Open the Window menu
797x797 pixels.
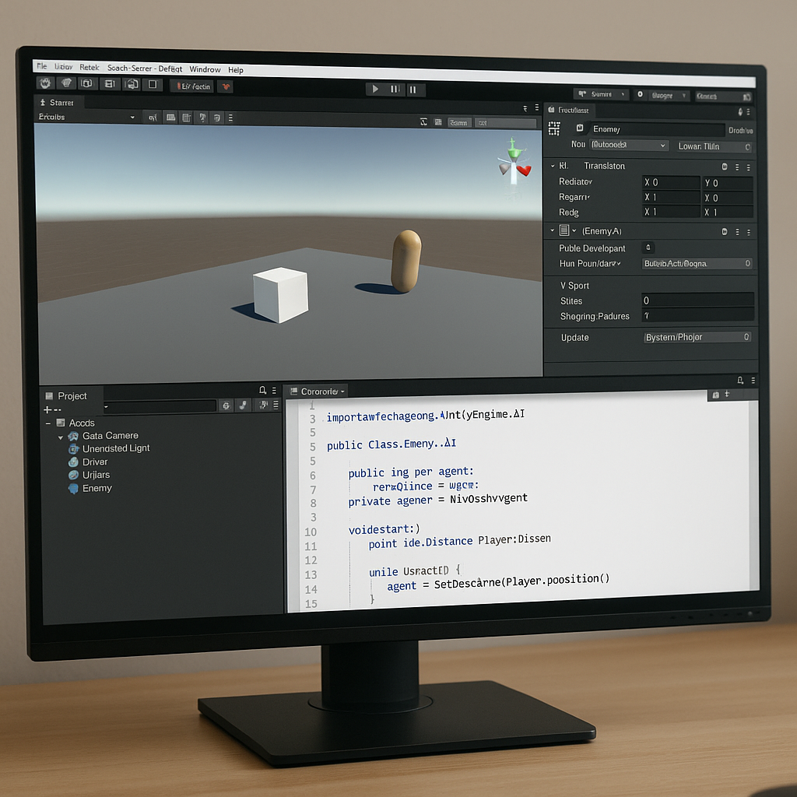point(205,69)
